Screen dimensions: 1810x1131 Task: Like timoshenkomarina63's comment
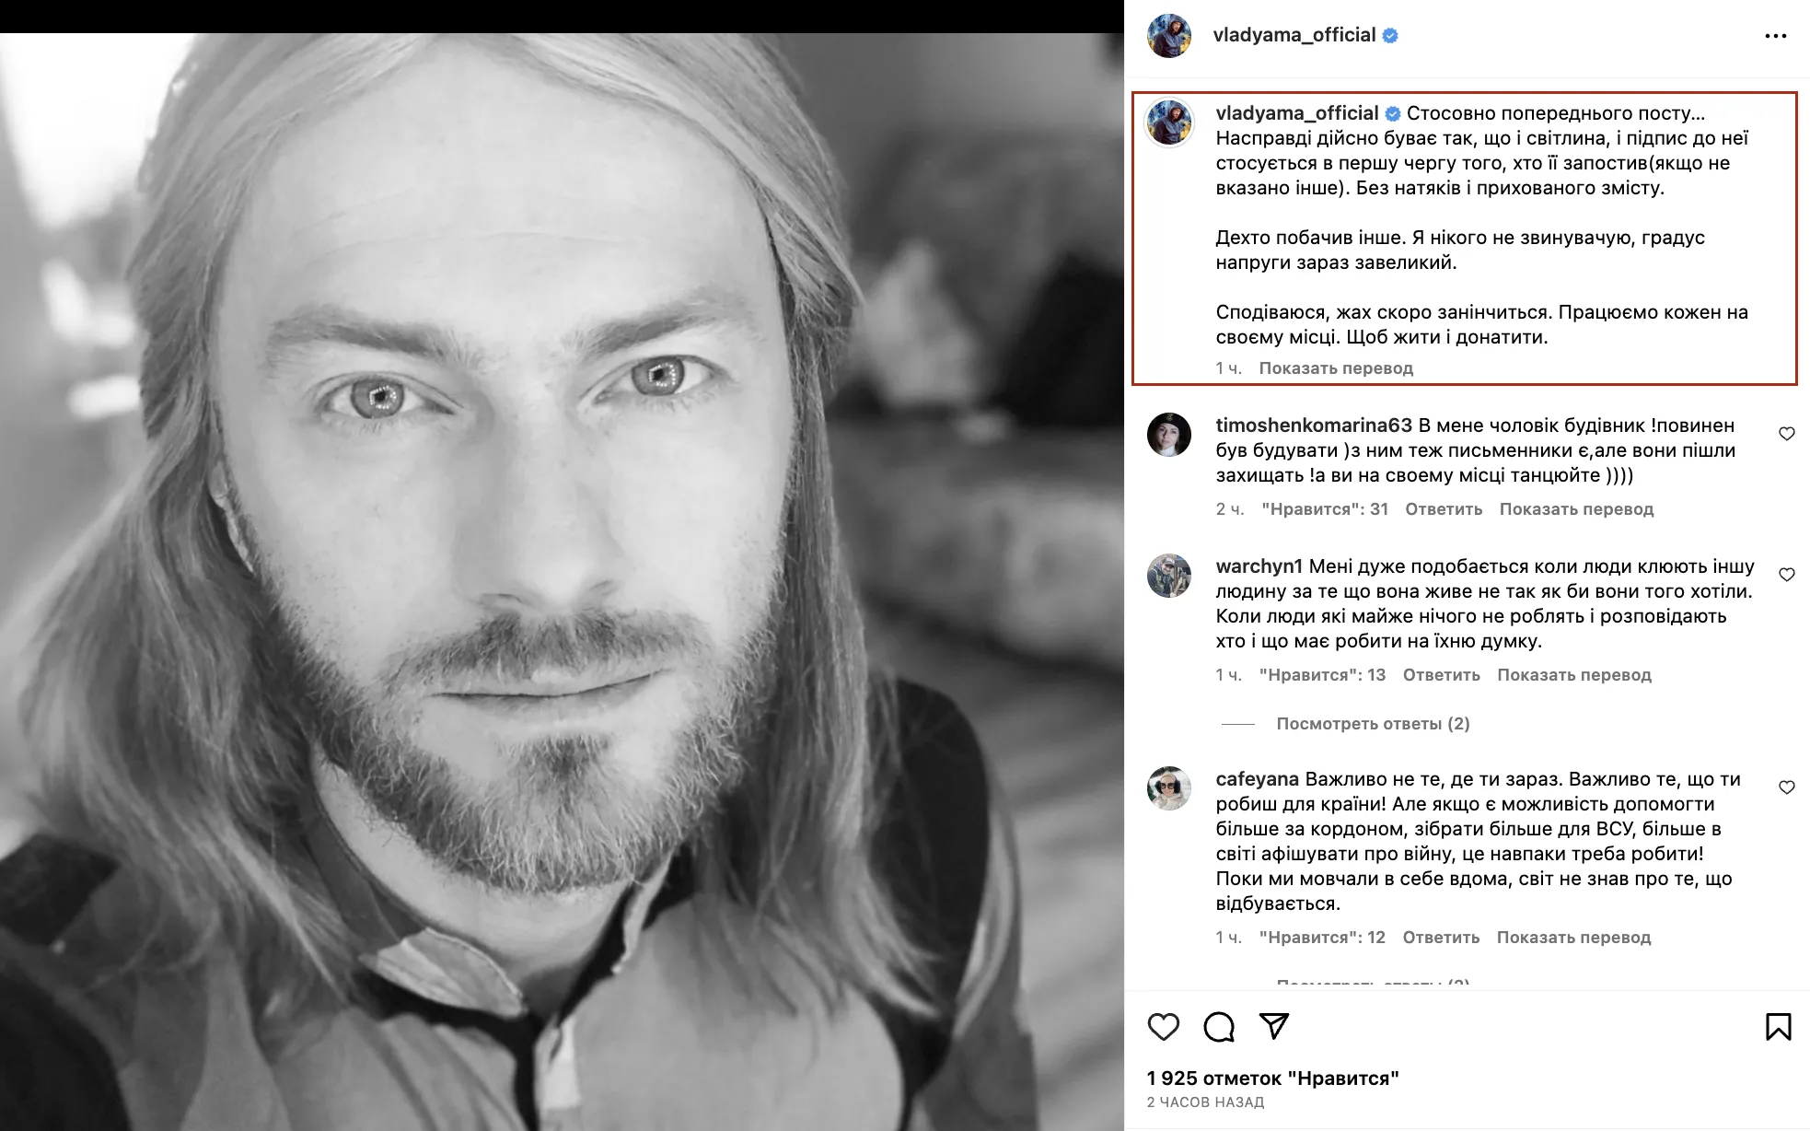click(1787, 434)
